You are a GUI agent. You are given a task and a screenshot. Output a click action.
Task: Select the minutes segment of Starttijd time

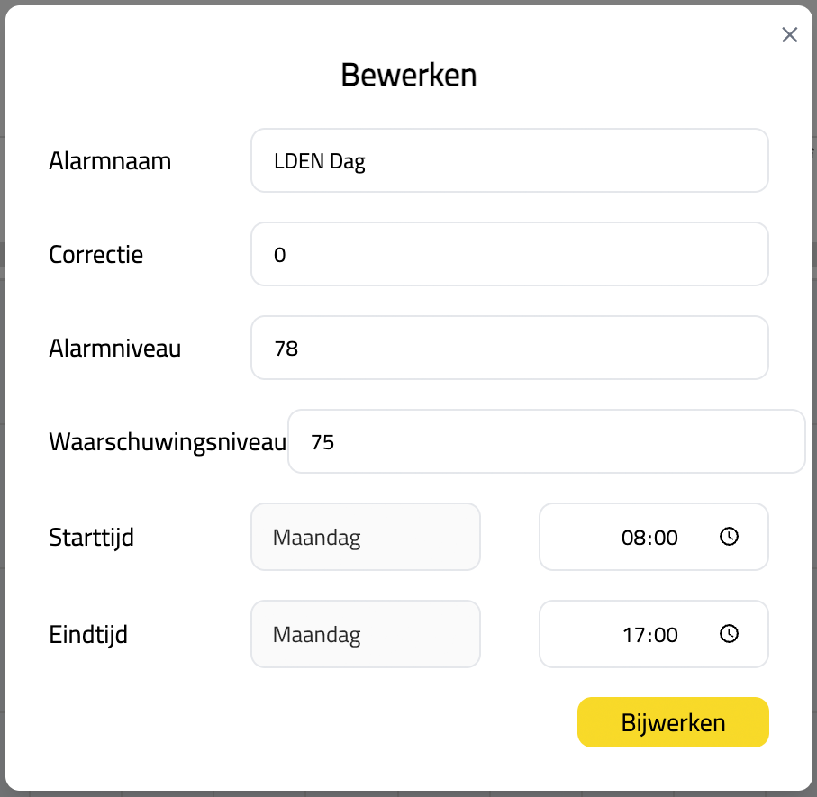click(x=665, y=538)
